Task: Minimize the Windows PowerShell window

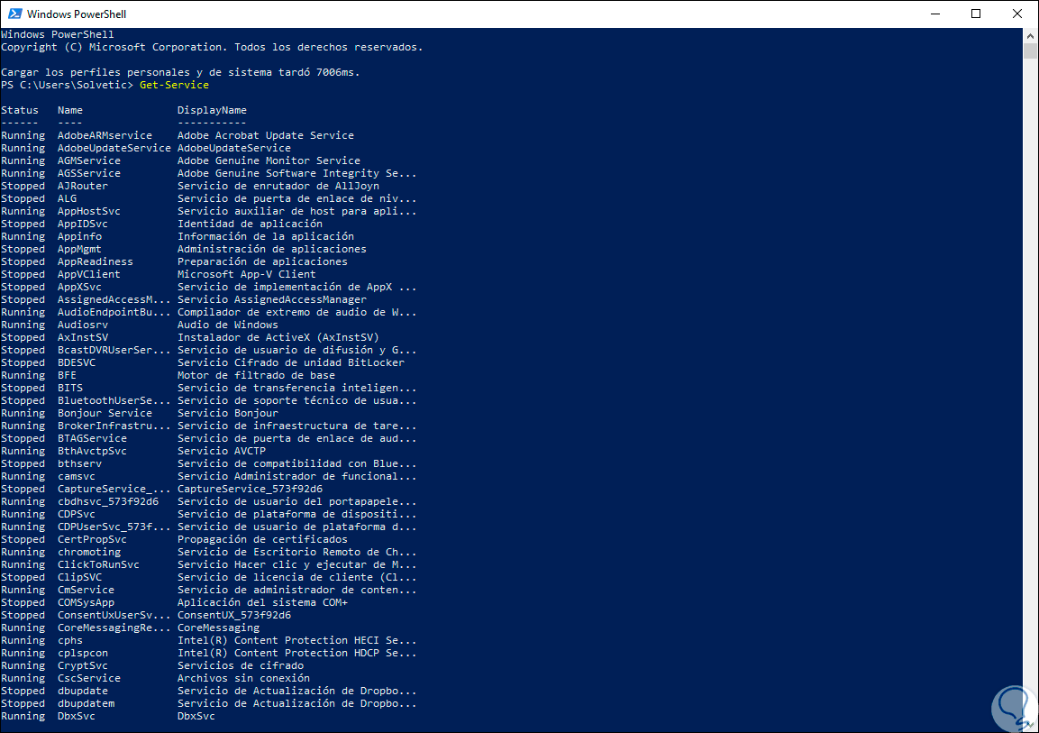Action: [x=935, y=14]
